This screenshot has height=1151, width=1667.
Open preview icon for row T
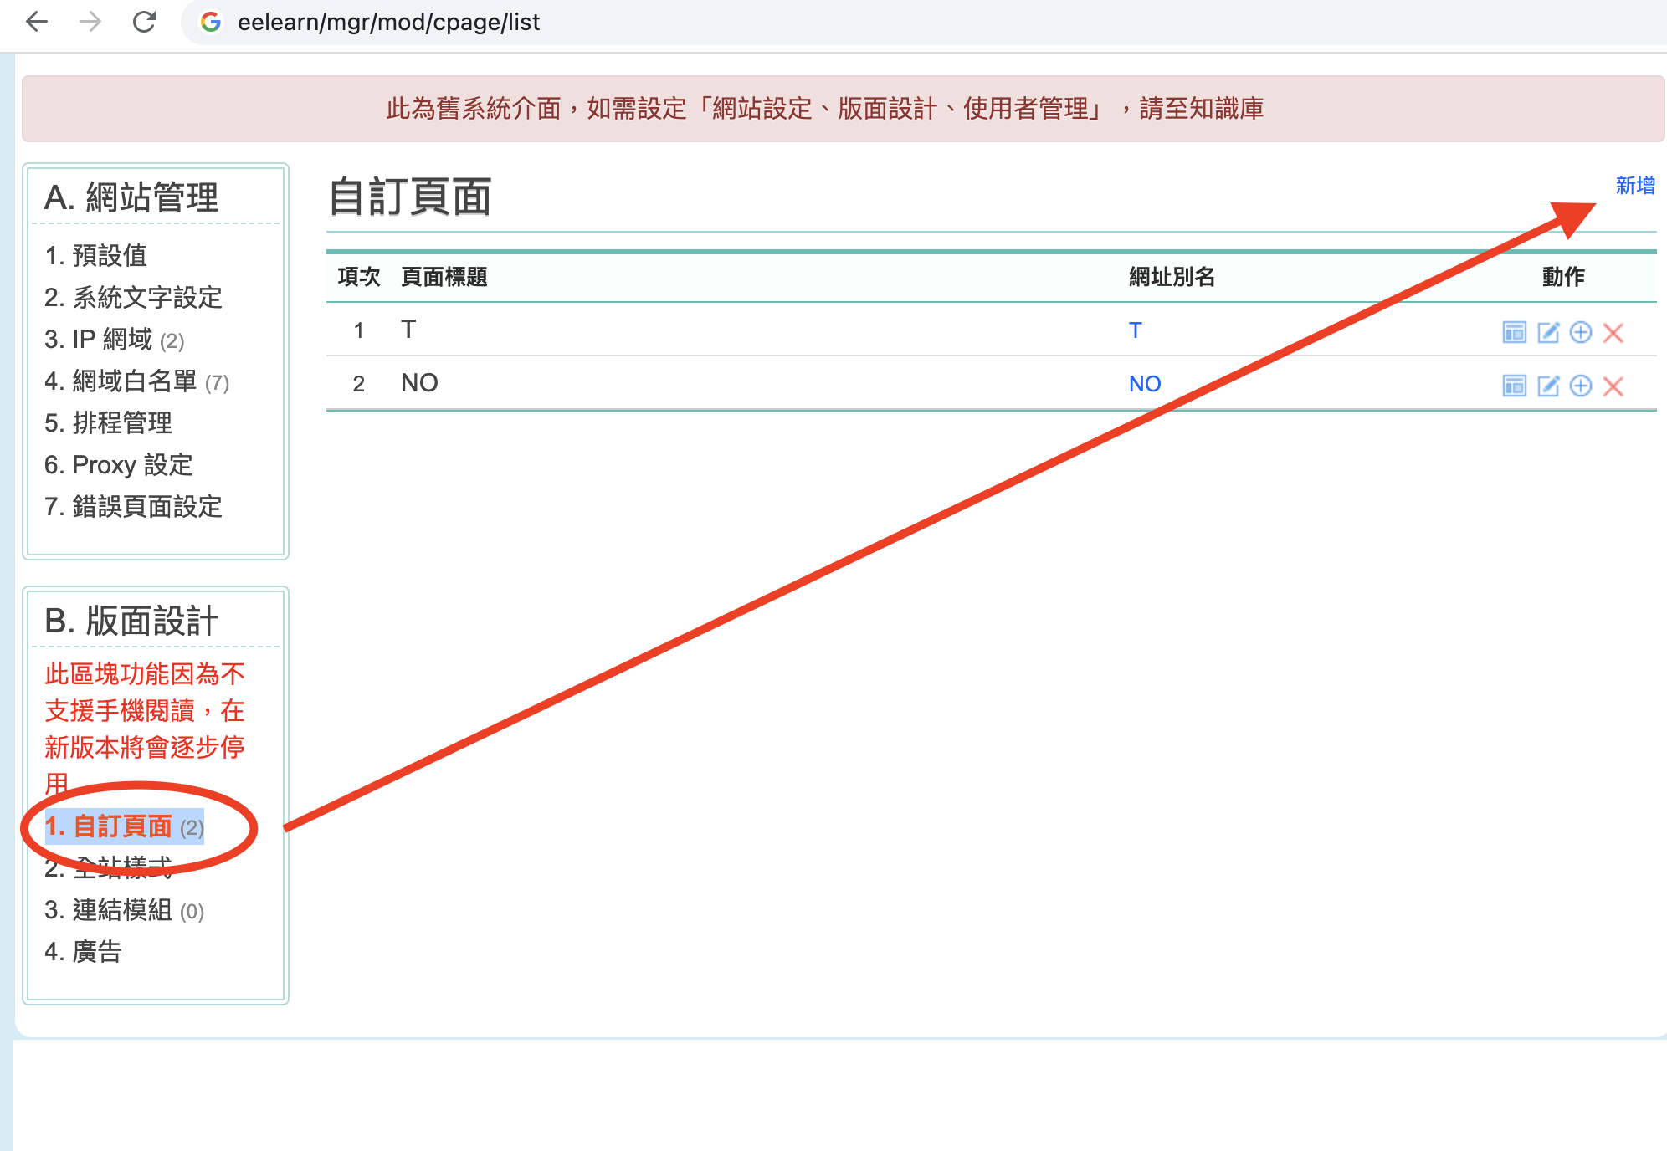(x=1515, y=332)
